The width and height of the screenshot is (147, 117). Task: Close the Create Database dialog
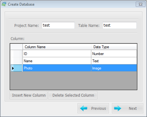click(140, 4)
